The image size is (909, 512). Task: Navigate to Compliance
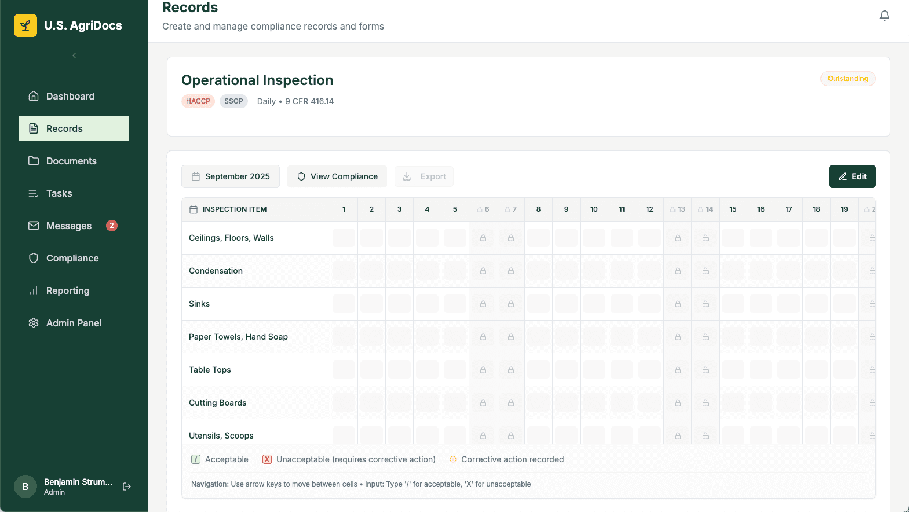pos(74,258)
